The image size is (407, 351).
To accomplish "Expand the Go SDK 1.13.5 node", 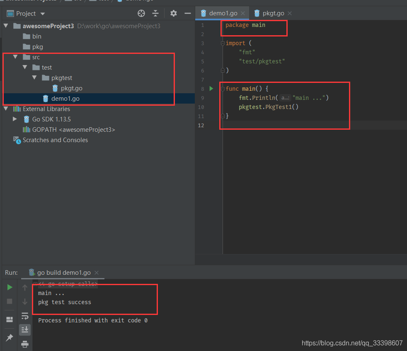I will coord(15,119).
